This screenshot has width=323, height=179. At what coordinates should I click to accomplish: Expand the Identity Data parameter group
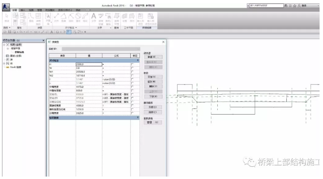tap(138, 118)
